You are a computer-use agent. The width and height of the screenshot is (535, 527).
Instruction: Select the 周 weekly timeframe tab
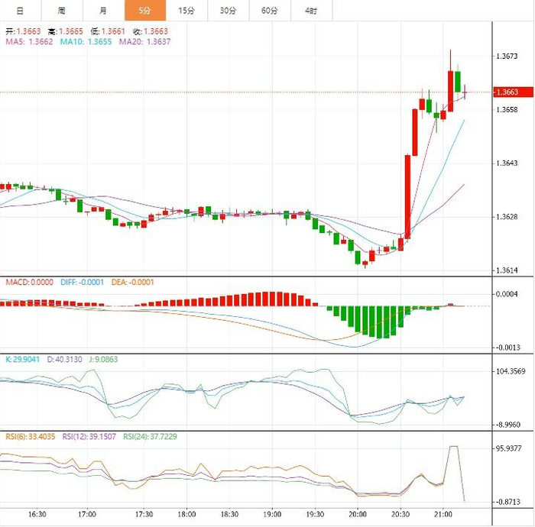pos(62,11)
